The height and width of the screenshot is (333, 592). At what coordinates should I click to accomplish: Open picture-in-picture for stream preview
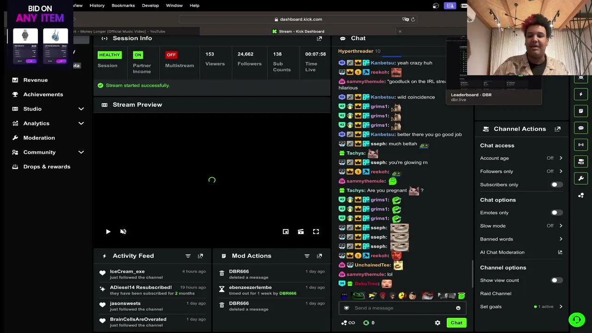coord(285,232)
